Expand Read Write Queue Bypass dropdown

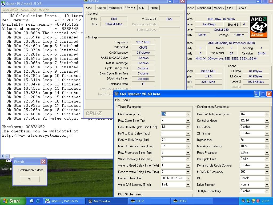(x=267, y=114)
